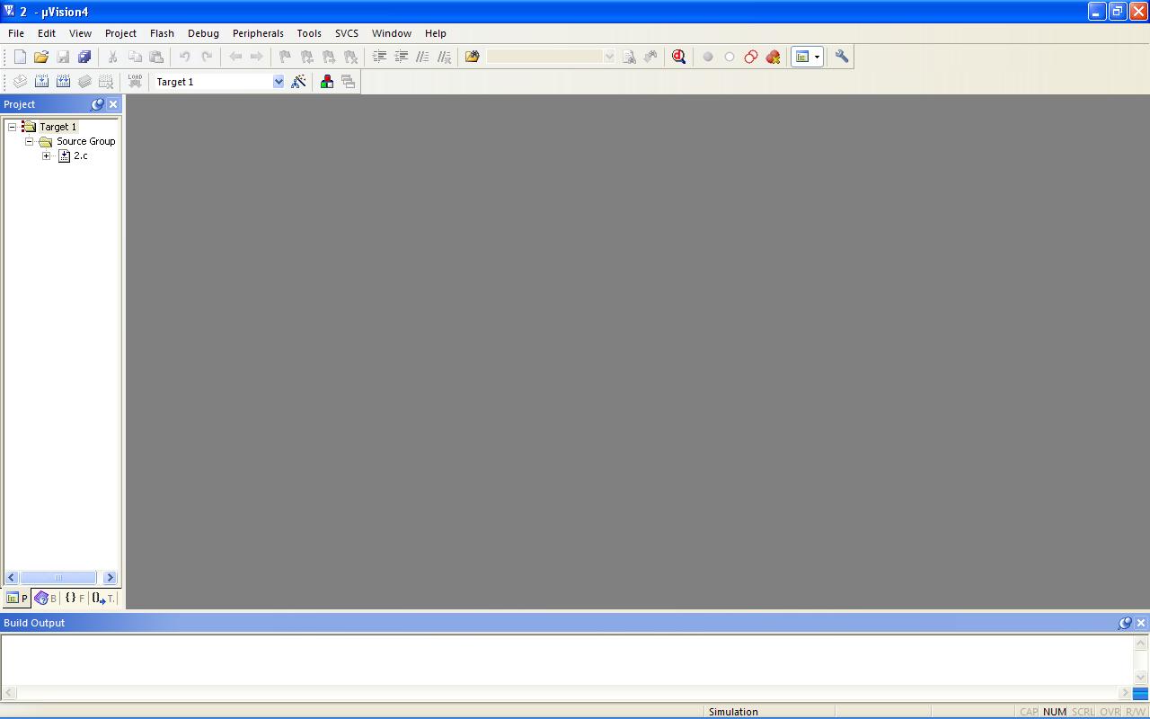Toggle NUM lock indicator in status bar
This screenshot has width=1150, height=719.
click(x=1054, y=711)
